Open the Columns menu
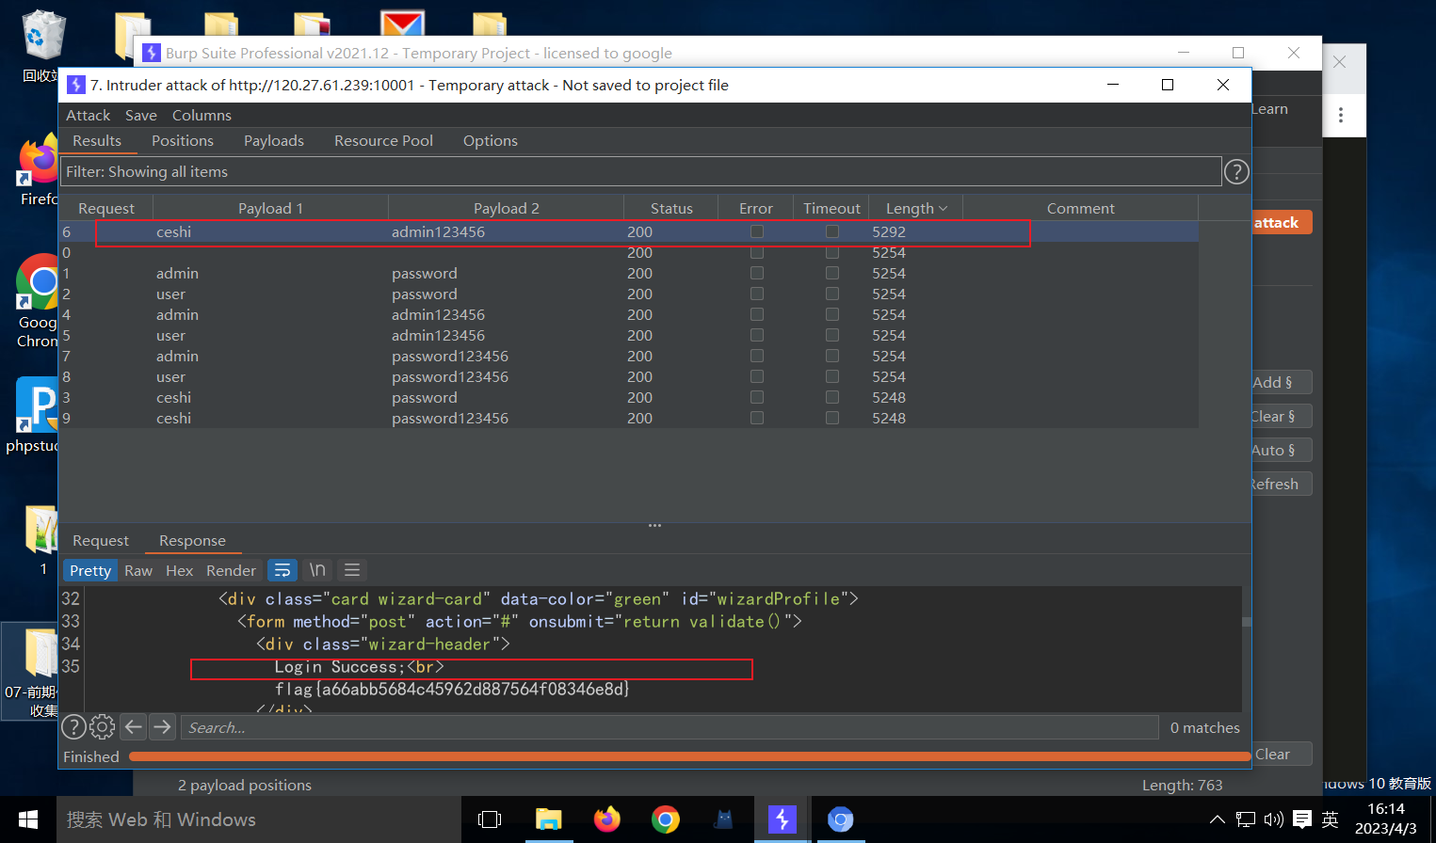The height and width of the screenshot is (843, 1436). coord(202,115)
